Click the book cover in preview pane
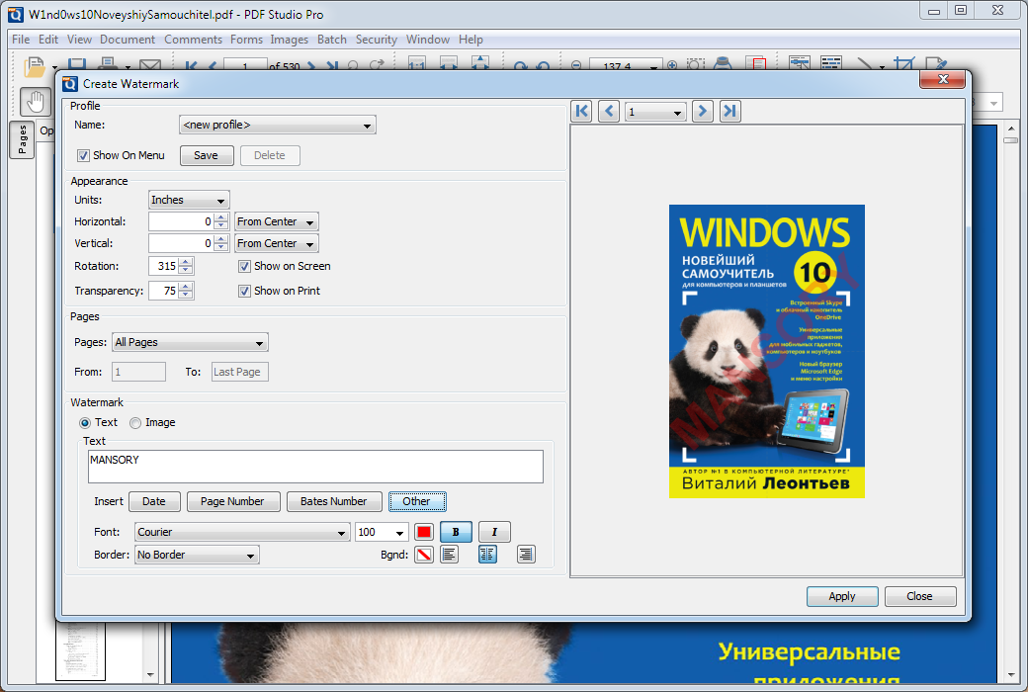The height and width of the screenshot is (692, 1028). 766,351
